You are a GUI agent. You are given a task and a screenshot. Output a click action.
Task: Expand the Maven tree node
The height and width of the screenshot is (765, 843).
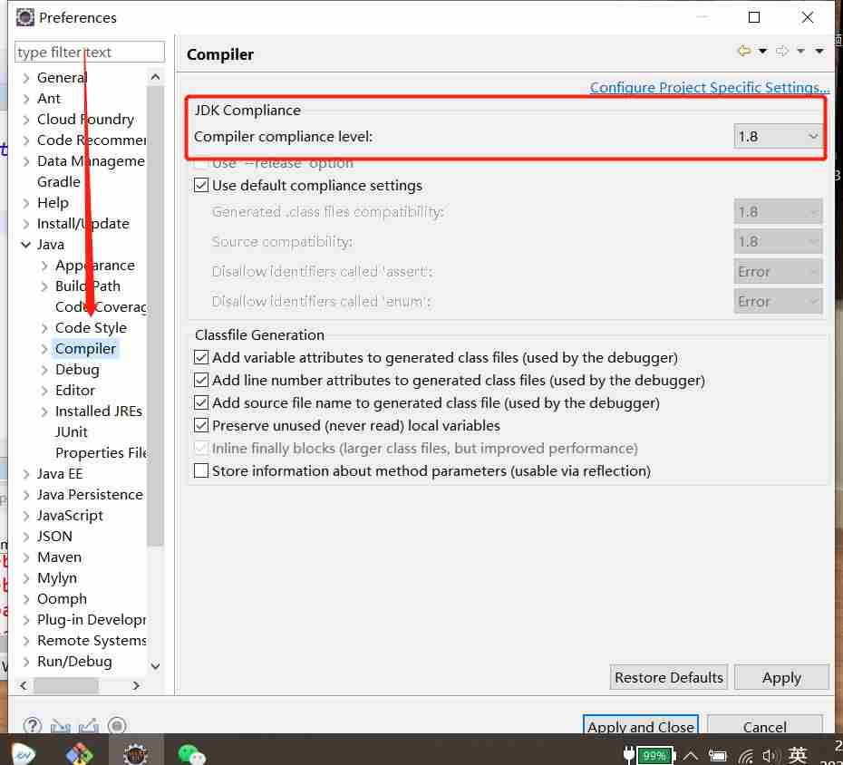tap(25, 557)
